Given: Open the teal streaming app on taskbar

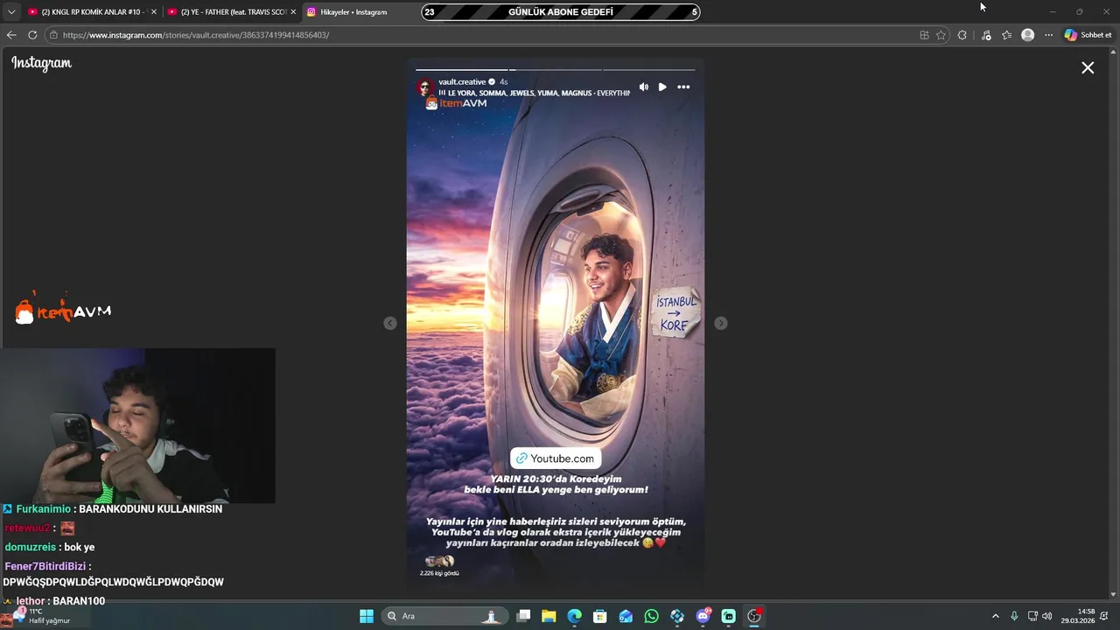Looking at the screenshot, I should coord(728,616).
